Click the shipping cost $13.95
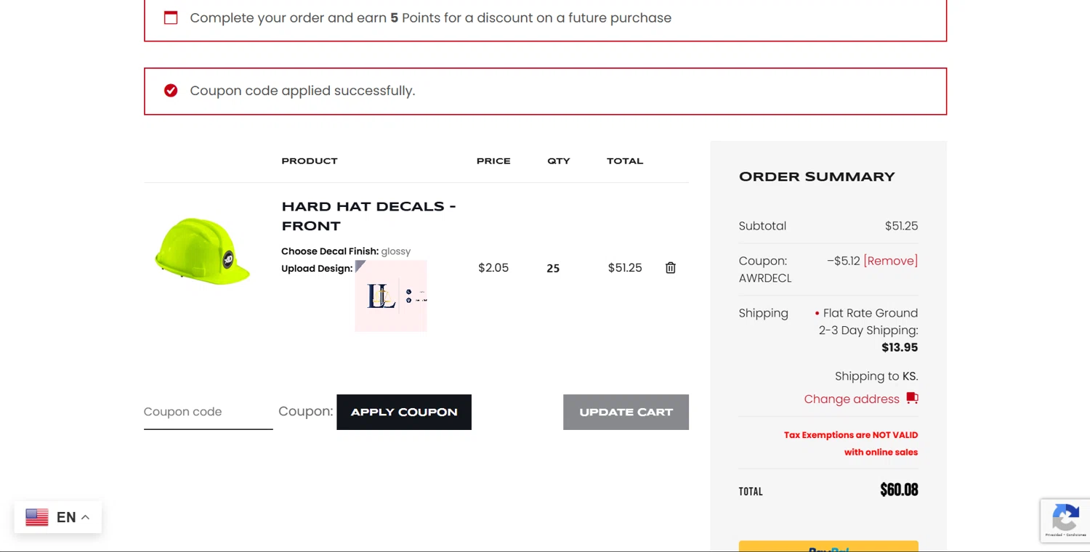The height and width of the screenshot is (552, 1090). pos(900,347)
